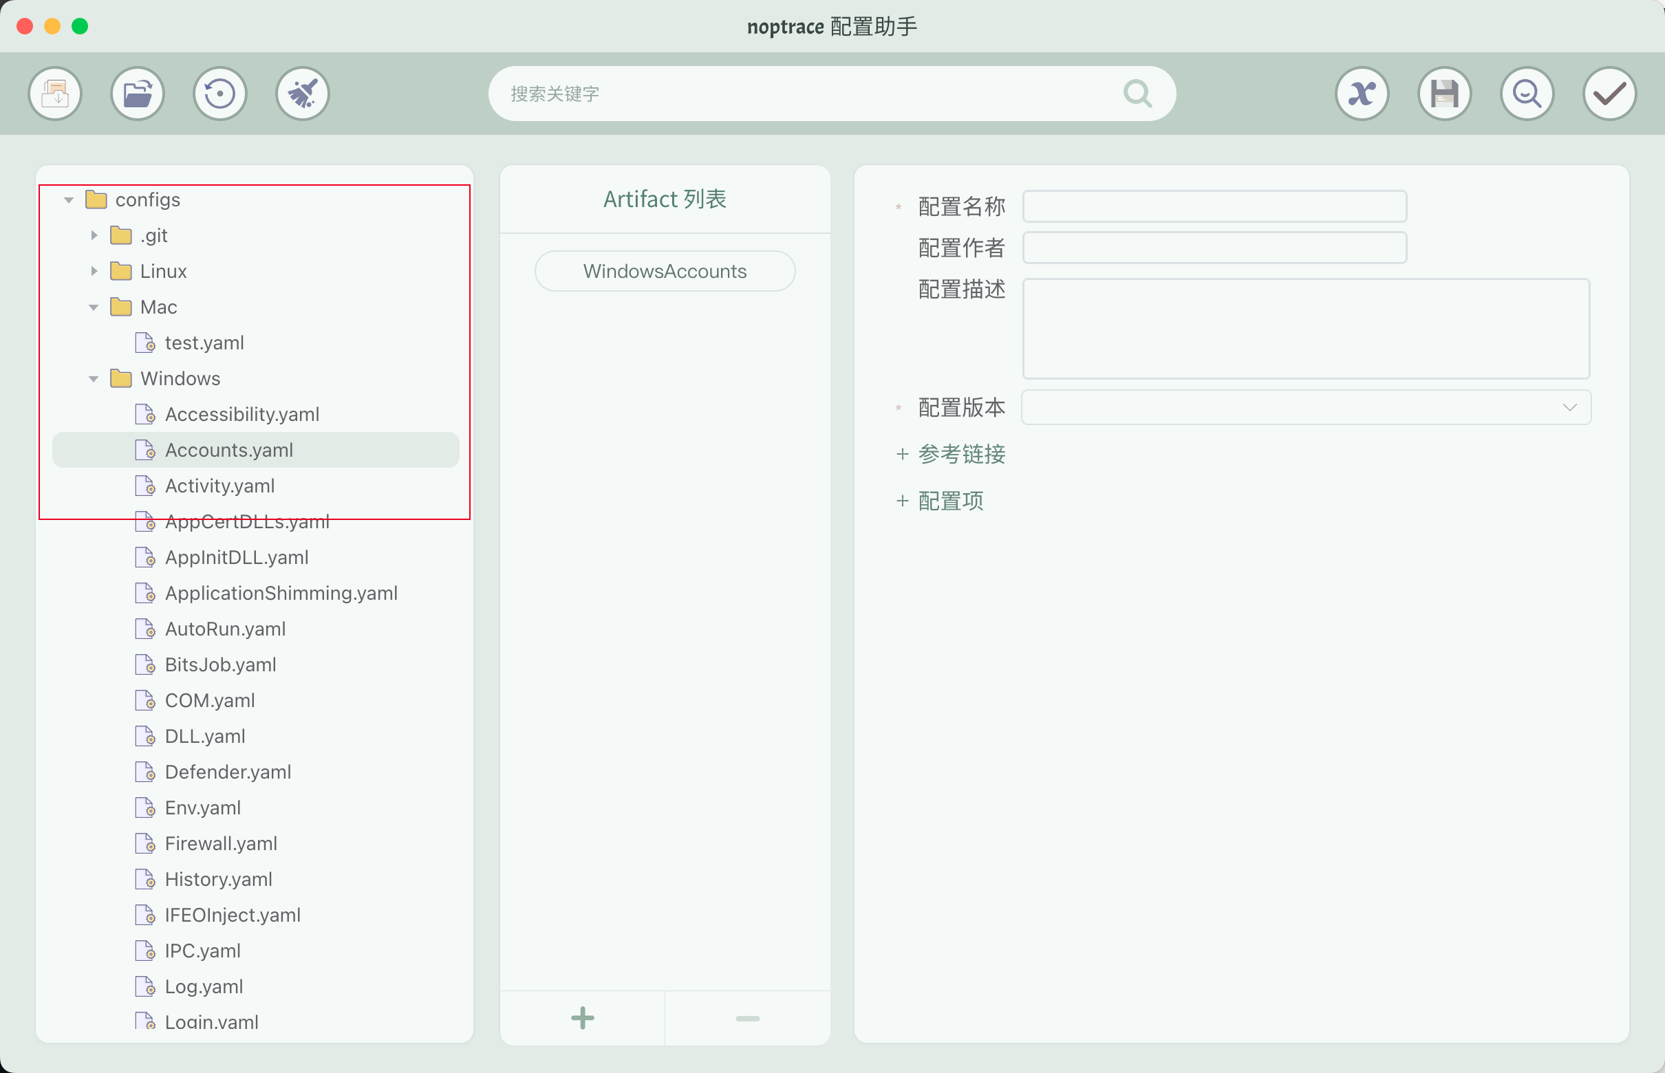The height and width of the screenshot is (1073, 1665).
Task: Save the configuration using the floppy disk icon
Action: pos(1444,93)
